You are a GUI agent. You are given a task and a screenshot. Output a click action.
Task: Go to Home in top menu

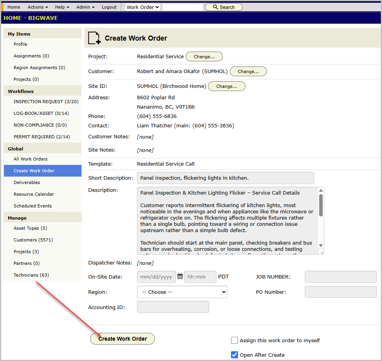coord(14,7)
